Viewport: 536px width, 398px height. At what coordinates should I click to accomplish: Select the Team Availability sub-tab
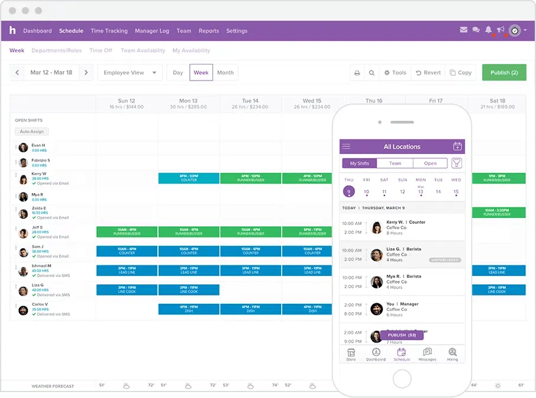[x=143, y=50]
